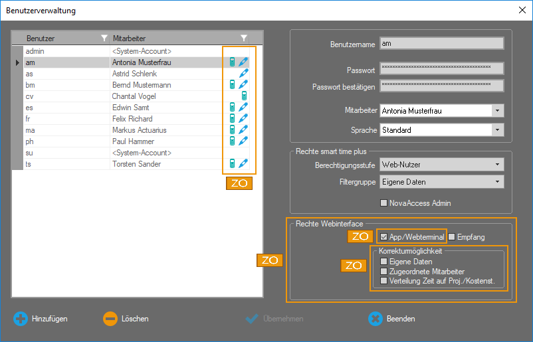Viewport: 533px width, 342px height.
Task: Click the terminal icon for Bernd Mustermann
Action: tap(232, 85)
